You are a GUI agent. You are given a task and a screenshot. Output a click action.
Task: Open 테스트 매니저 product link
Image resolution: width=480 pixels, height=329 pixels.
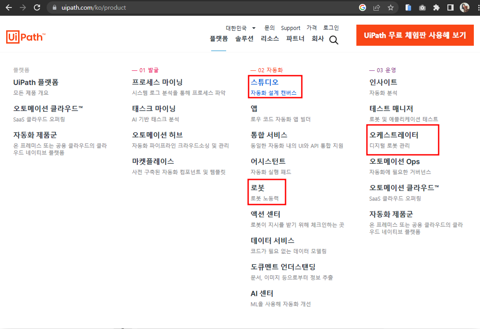click(x=391, y=109)
